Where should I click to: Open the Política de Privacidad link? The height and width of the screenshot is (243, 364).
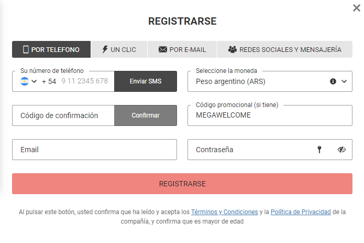pyautogui.click(x=300, y=212)
